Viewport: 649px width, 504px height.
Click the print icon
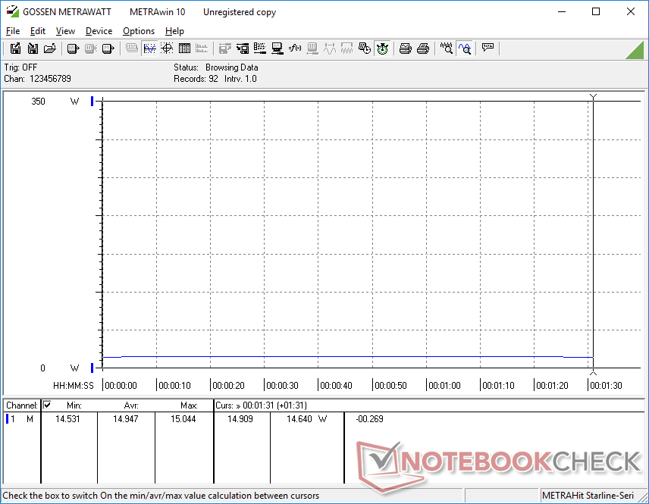pos(422,49)
